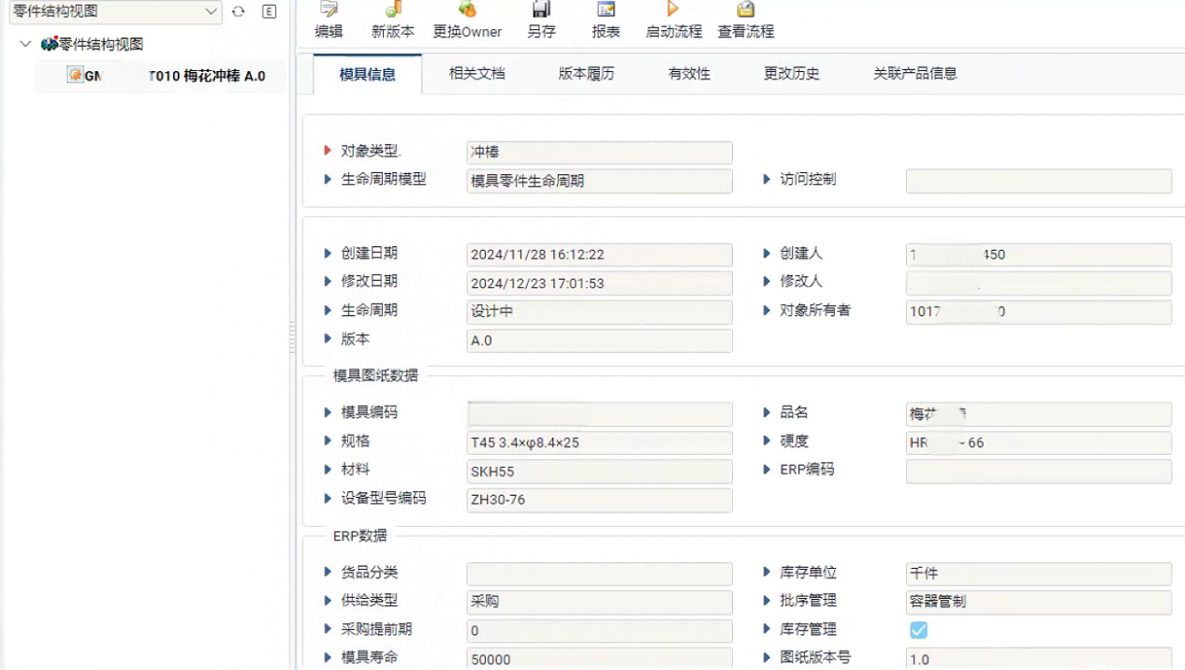Open the 零件结构视图 dropdown selector

[211, 12]
